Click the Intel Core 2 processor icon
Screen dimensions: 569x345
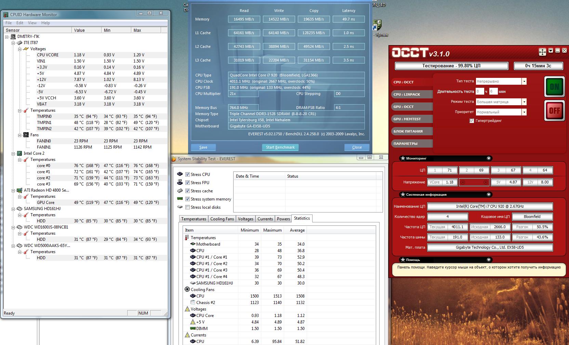pyautogui.click(x=19, y=153)
